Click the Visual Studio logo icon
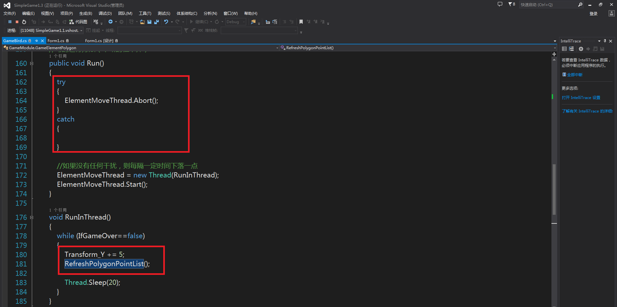 click(7, 5)
